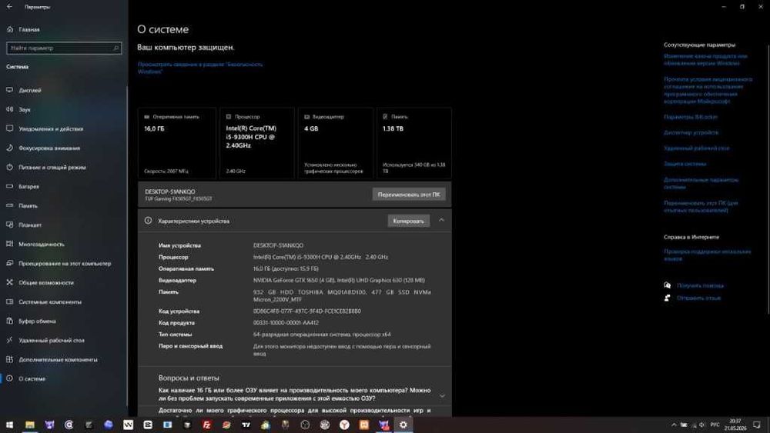This screenshot has height=433, width=770.
Task: Open the change product key link
Action: click(705, 59)
